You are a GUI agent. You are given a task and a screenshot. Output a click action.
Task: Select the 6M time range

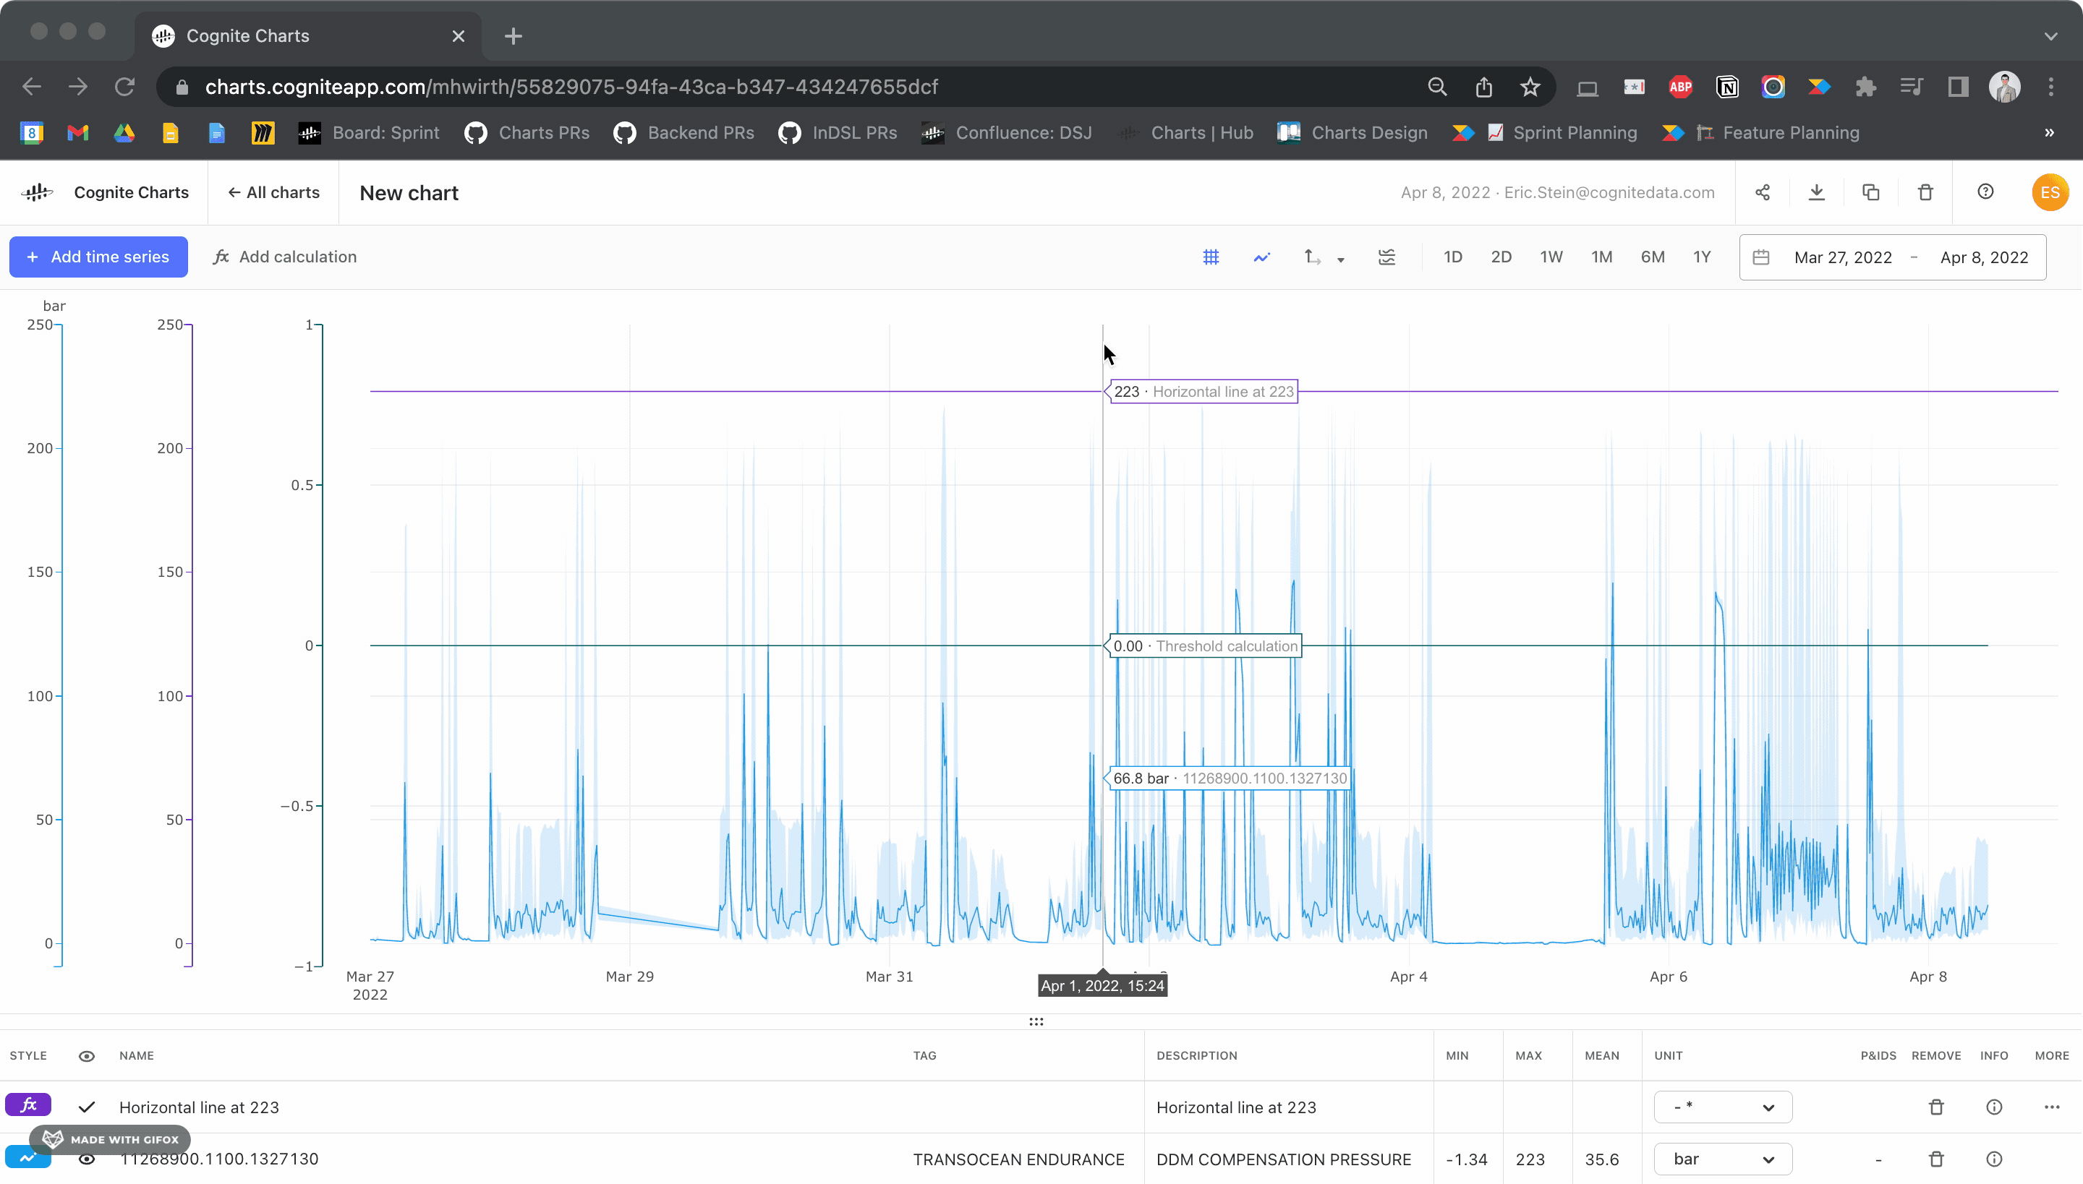coord(1652,257)
